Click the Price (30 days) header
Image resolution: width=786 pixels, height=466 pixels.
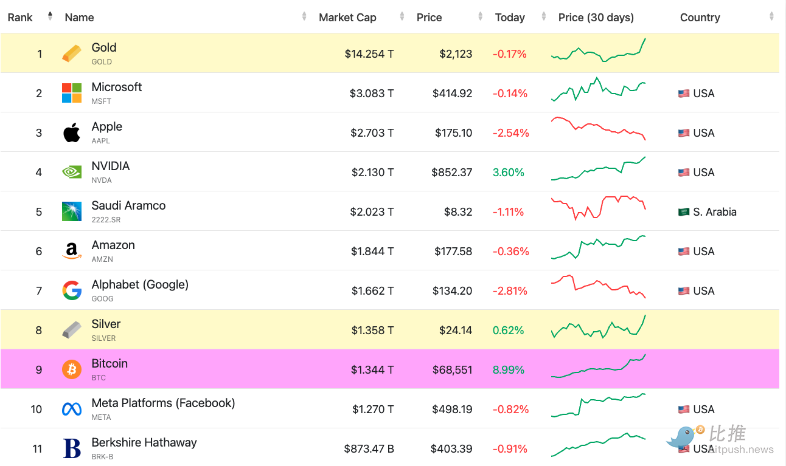[x=596, y=18]
